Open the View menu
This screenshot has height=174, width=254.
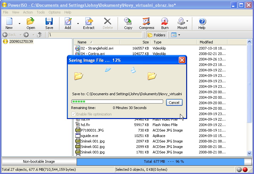pyautogui.click(x=16, y=12)
